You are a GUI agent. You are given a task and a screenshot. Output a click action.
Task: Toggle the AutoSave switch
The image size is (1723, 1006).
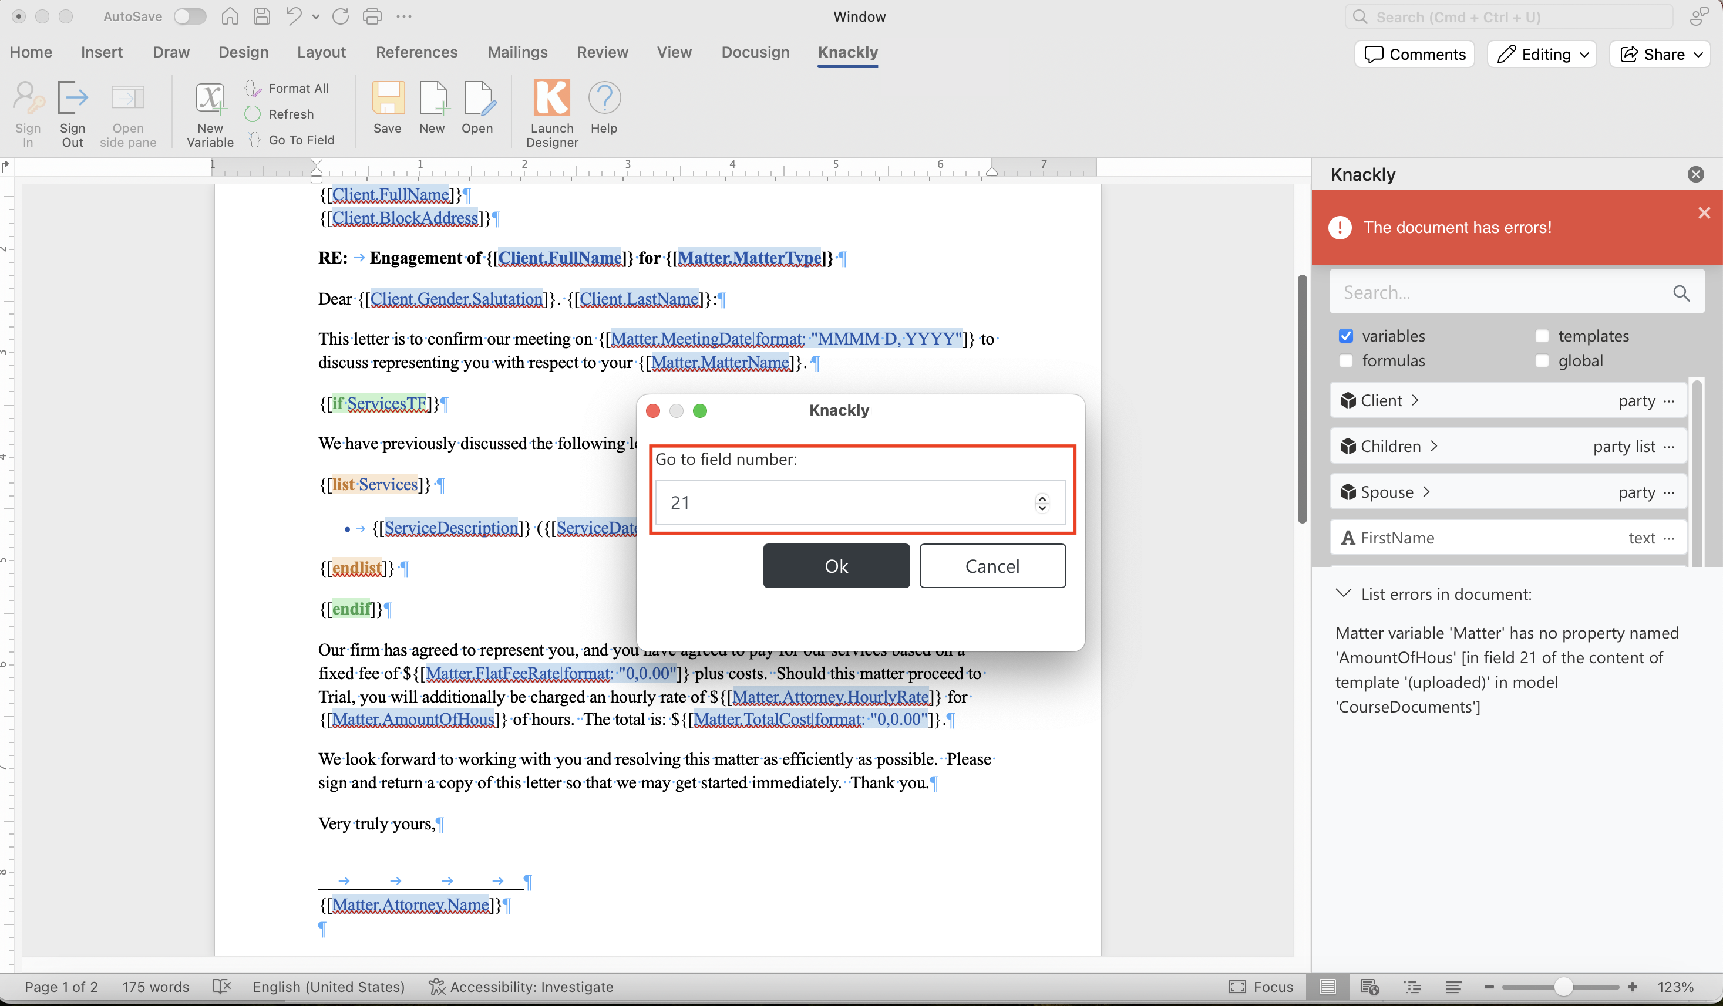pyautogui.click(x=190, y=16)
